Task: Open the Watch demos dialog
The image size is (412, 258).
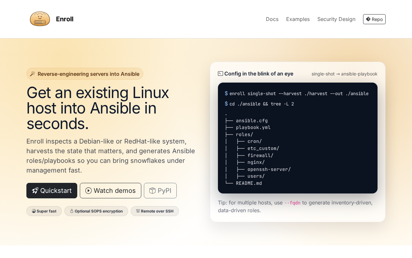Action: pos(110,191)
